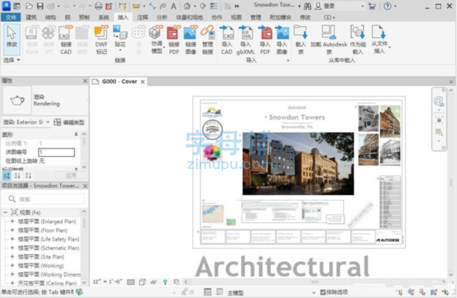
Task: Click the Project Browser search field
Action: point(45,199)
